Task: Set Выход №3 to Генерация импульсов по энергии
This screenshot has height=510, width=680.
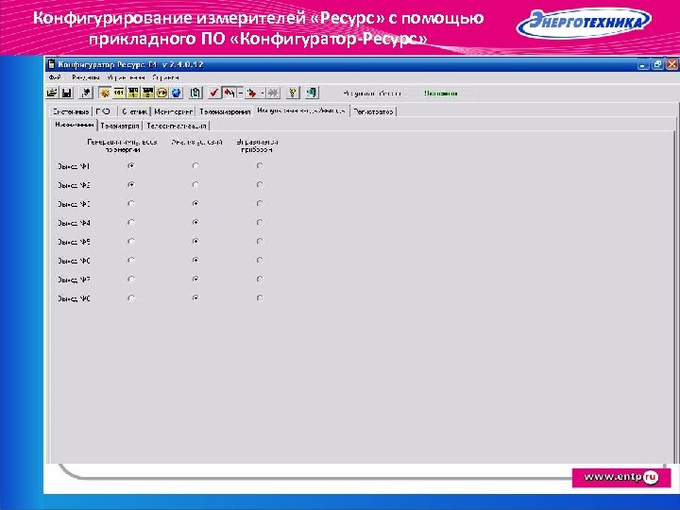Action: click(x=131, y=203)
